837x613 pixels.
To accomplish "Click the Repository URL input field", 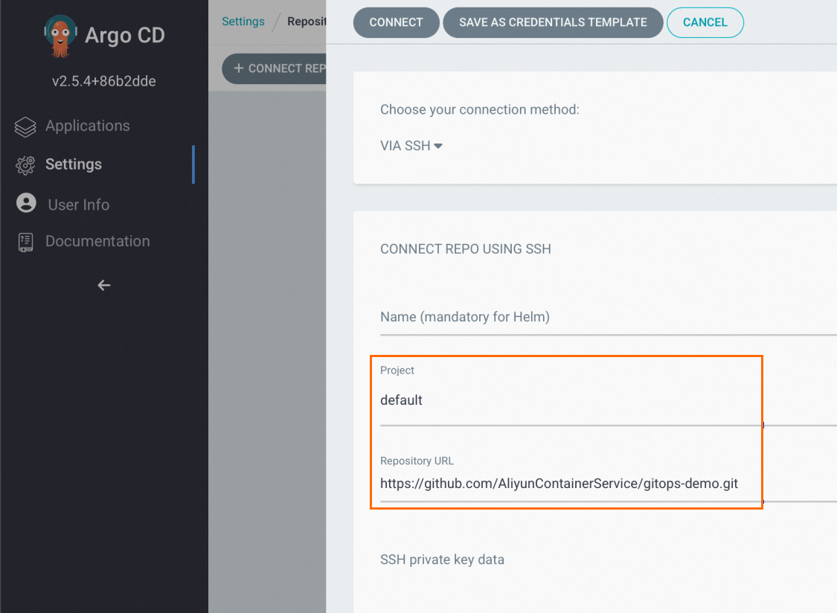I will click(609, 484).
